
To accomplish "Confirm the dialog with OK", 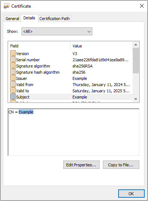I will pos(131,193).
